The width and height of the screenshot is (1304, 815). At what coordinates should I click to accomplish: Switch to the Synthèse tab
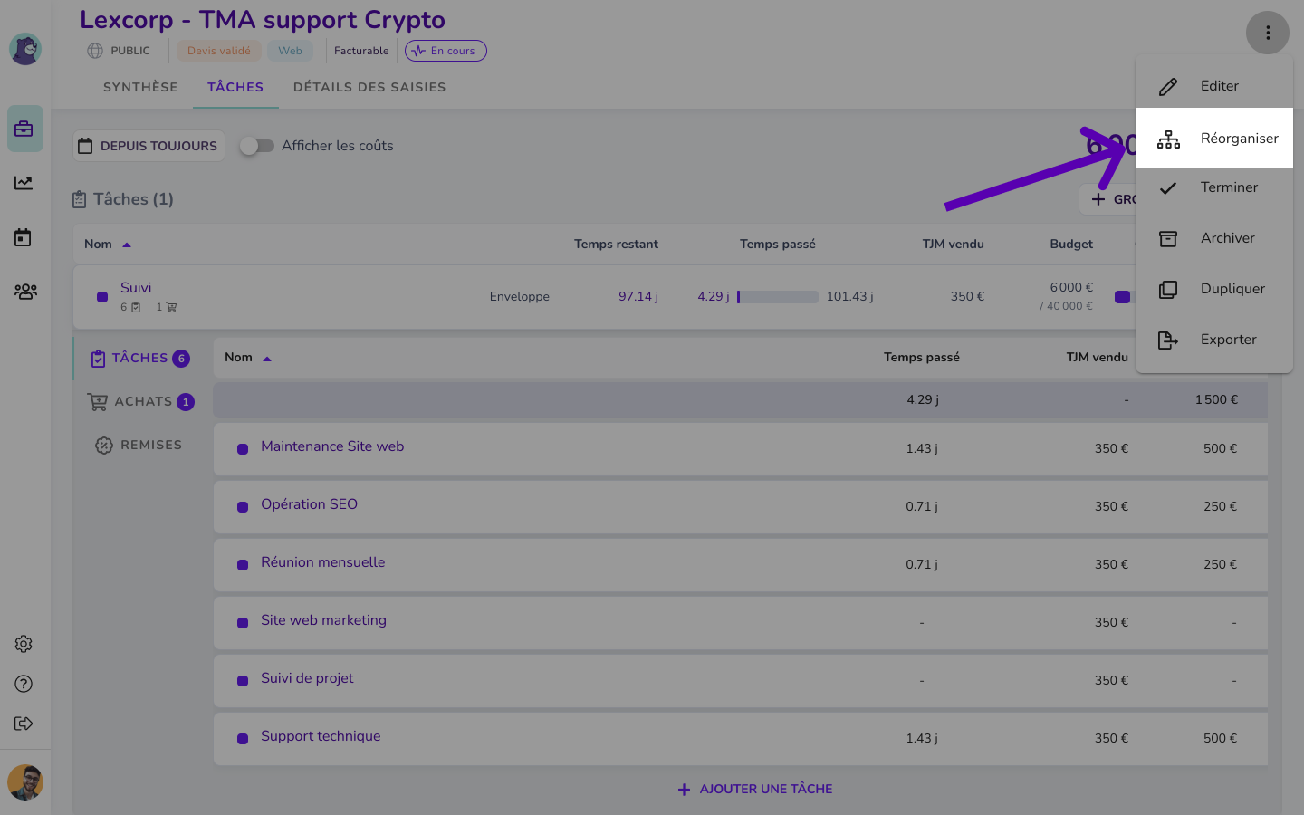140,87
